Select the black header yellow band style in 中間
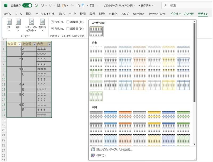Image resolution: width=213 pixels, height=162 pixels. coord(154,139)
